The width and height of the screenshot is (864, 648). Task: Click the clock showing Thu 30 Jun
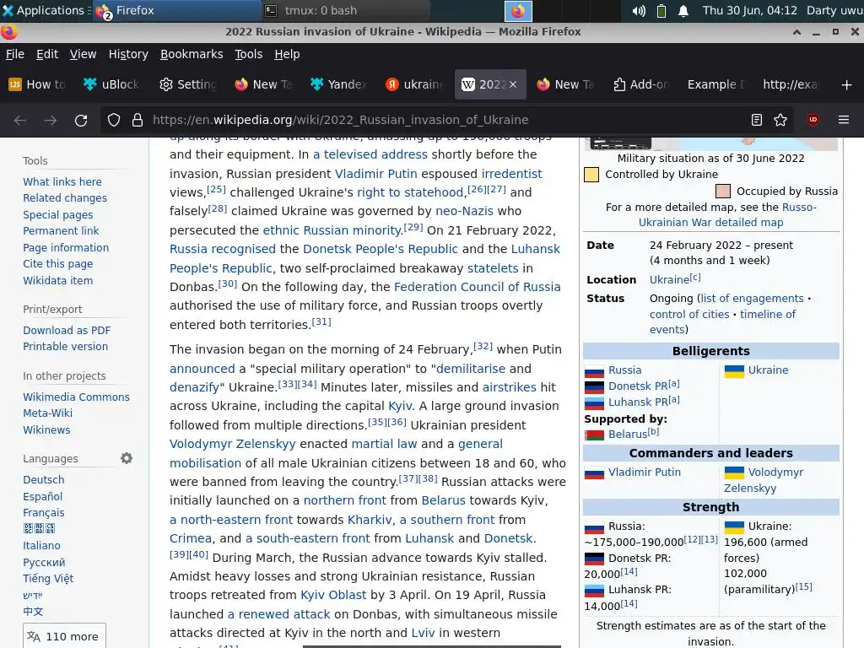click(749, 10)
